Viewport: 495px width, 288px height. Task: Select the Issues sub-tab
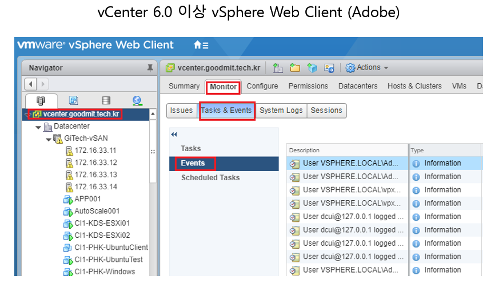coord(182,111)
